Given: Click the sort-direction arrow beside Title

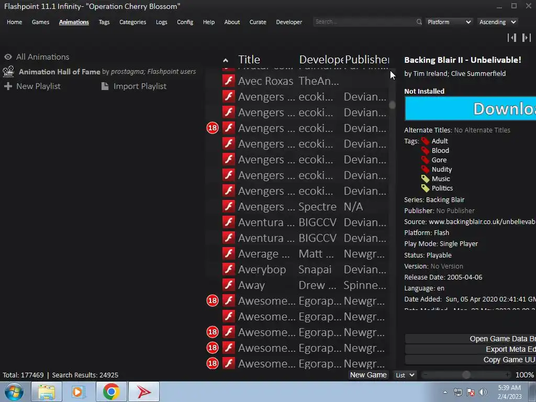Looking at the screenshot, I should pos(225,60).
